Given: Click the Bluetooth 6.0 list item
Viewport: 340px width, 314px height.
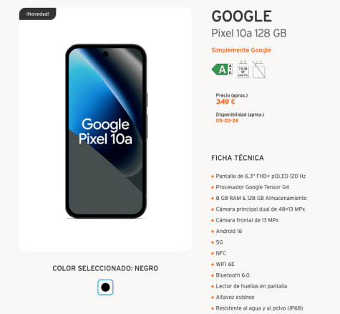Looking at the screenshot, I should click(233, 275).
